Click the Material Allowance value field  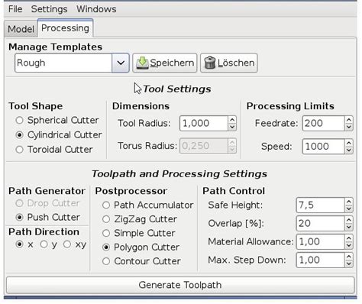coord(320,242)
